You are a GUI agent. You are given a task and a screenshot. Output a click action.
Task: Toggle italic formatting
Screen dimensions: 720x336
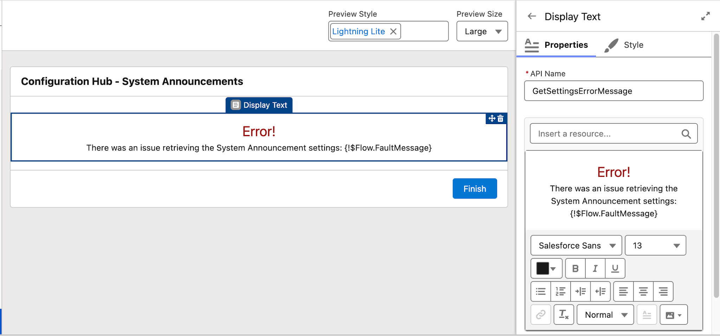(595, 268)
